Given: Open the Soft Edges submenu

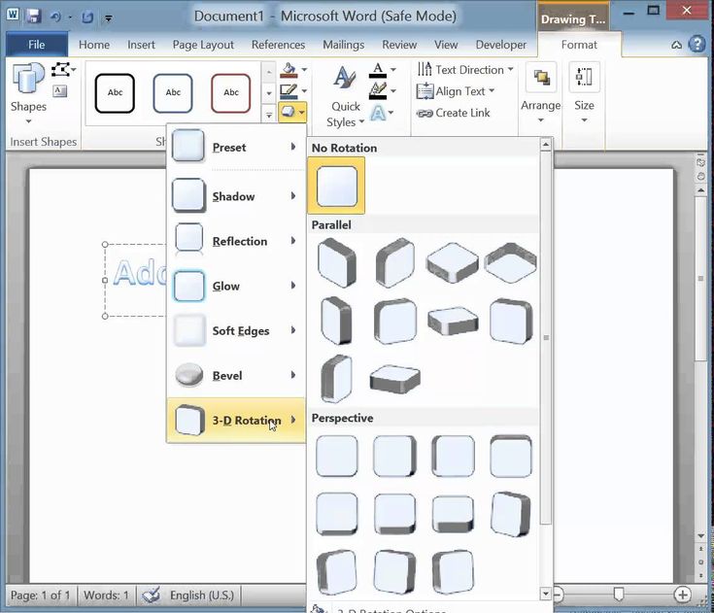Looking at the screenshot, I should pyautogui.click(x=235, y=330).
